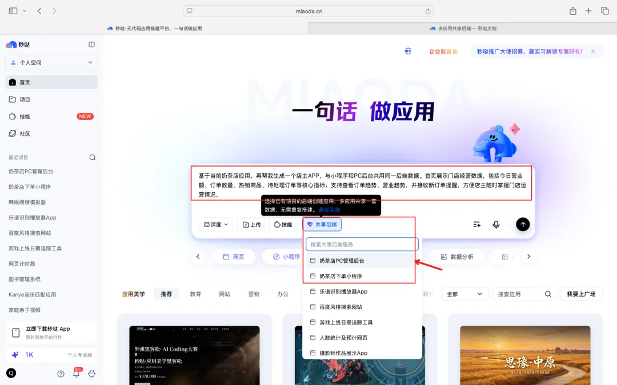Screen dimensions: 617x385
Task: Go back with the Safari back arrow
Action: tap(39, 11)
